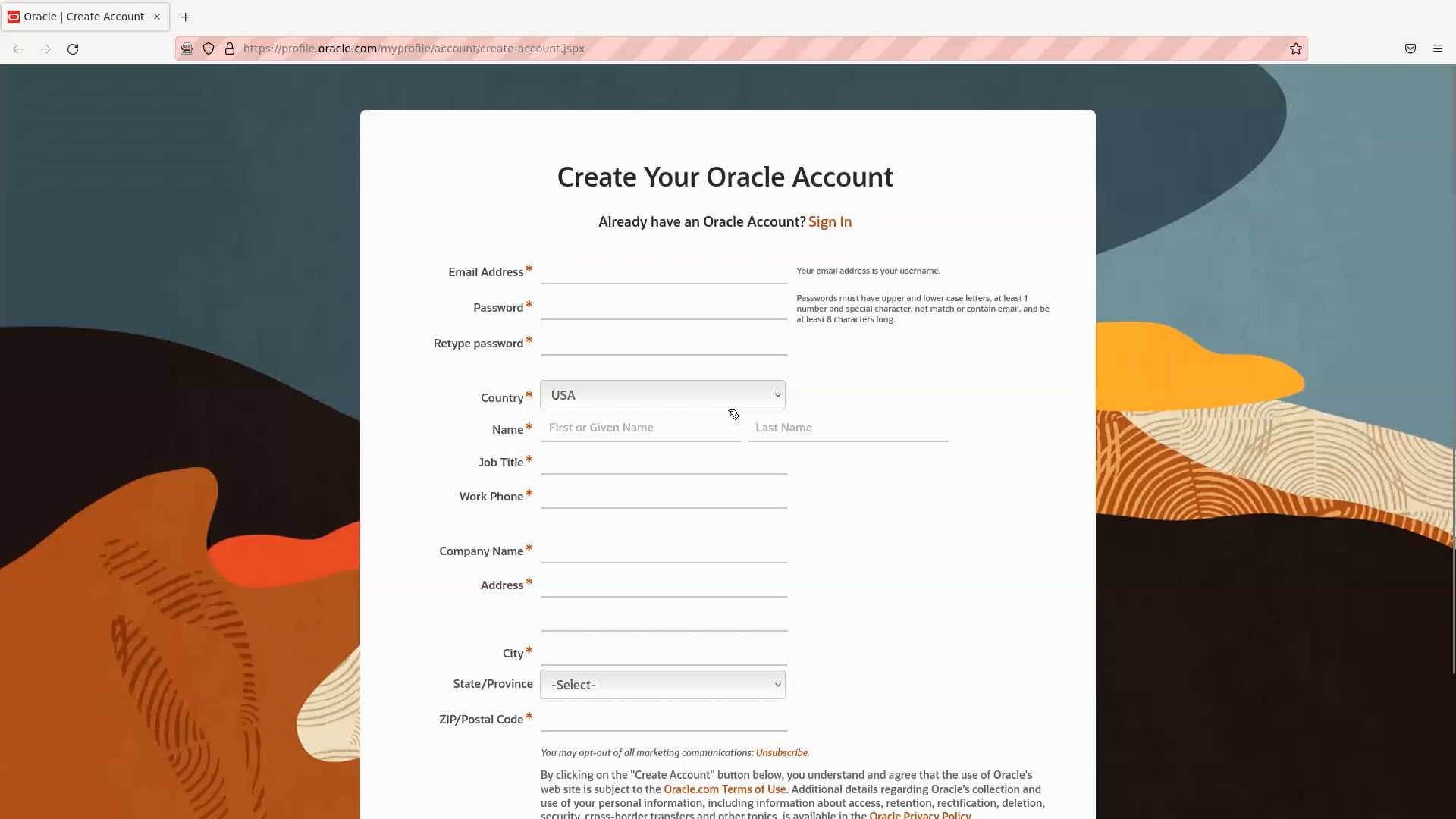The height and width of the screenshot is (819, 1456).
Task: Open the browser hamburger menu
Action: point(1438,48)
